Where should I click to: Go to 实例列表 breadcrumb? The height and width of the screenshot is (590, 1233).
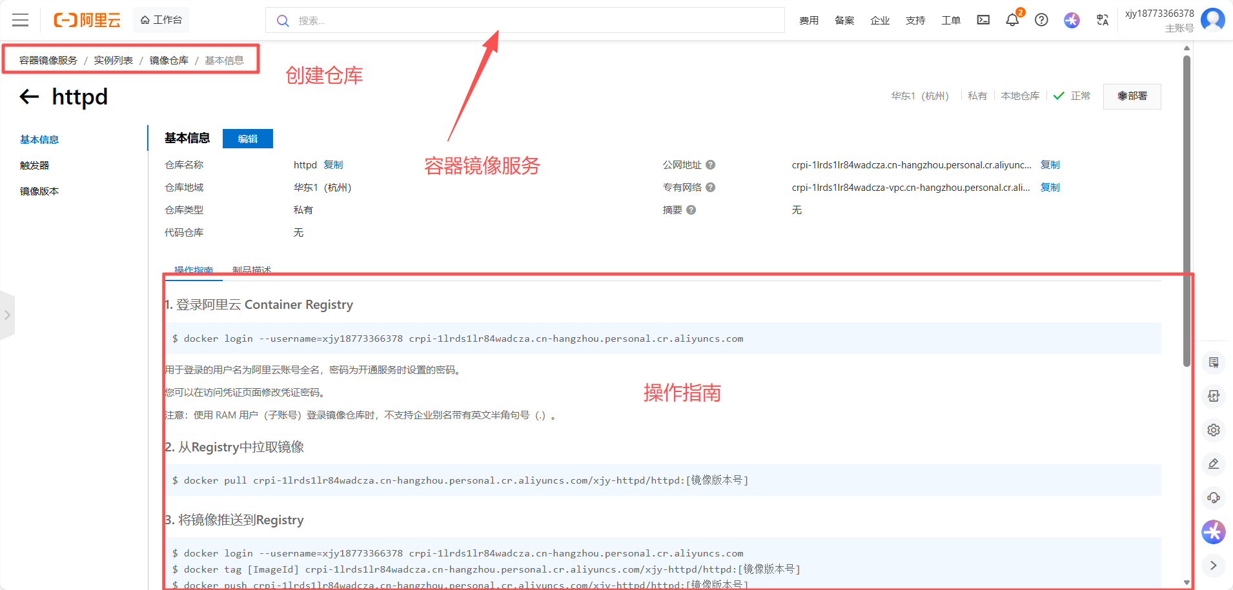click(114, 60)
